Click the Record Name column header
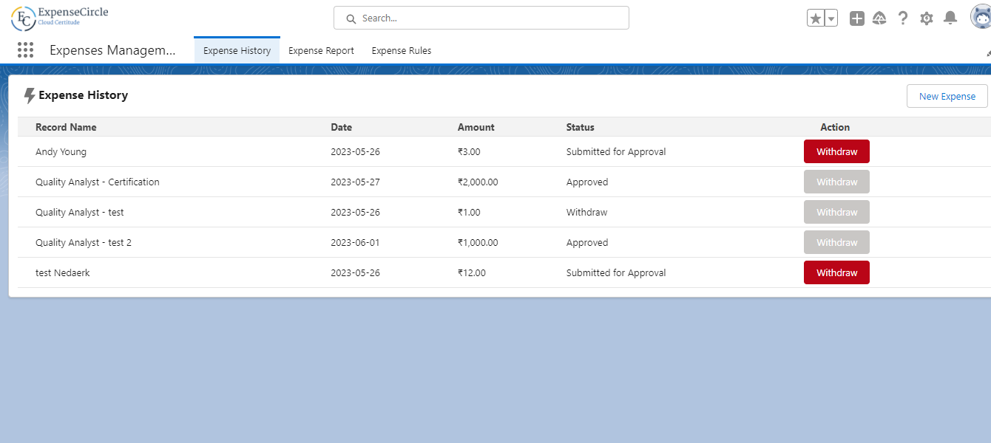Image resolution: width=991 pixels, height=443 pixels. [66, 127]
